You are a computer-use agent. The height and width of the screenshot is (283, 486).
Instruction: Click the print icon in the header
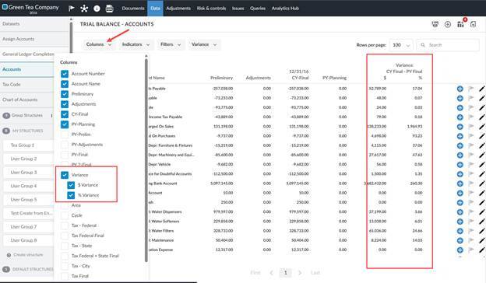109,9
